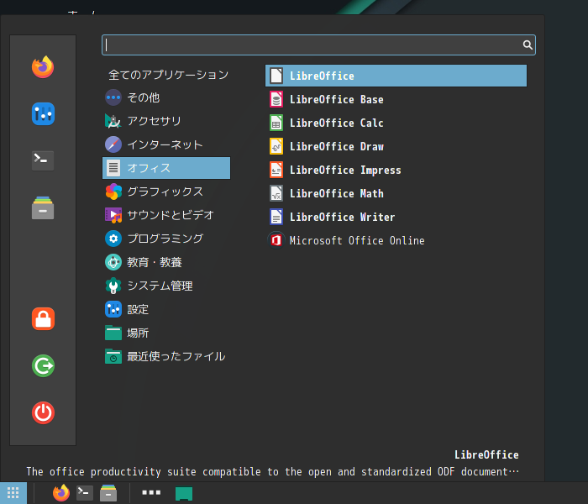Open the 教育・教養 category
This screenshot has width=588, height=504.
[x=166, y=262]
